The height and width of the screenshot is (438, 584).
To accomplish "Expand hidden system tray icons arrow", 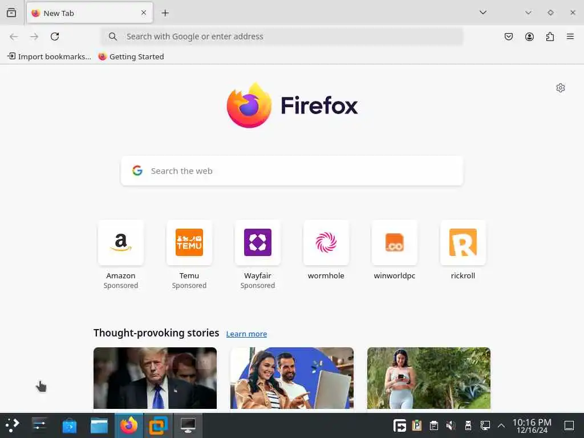I will coord(501,425).
